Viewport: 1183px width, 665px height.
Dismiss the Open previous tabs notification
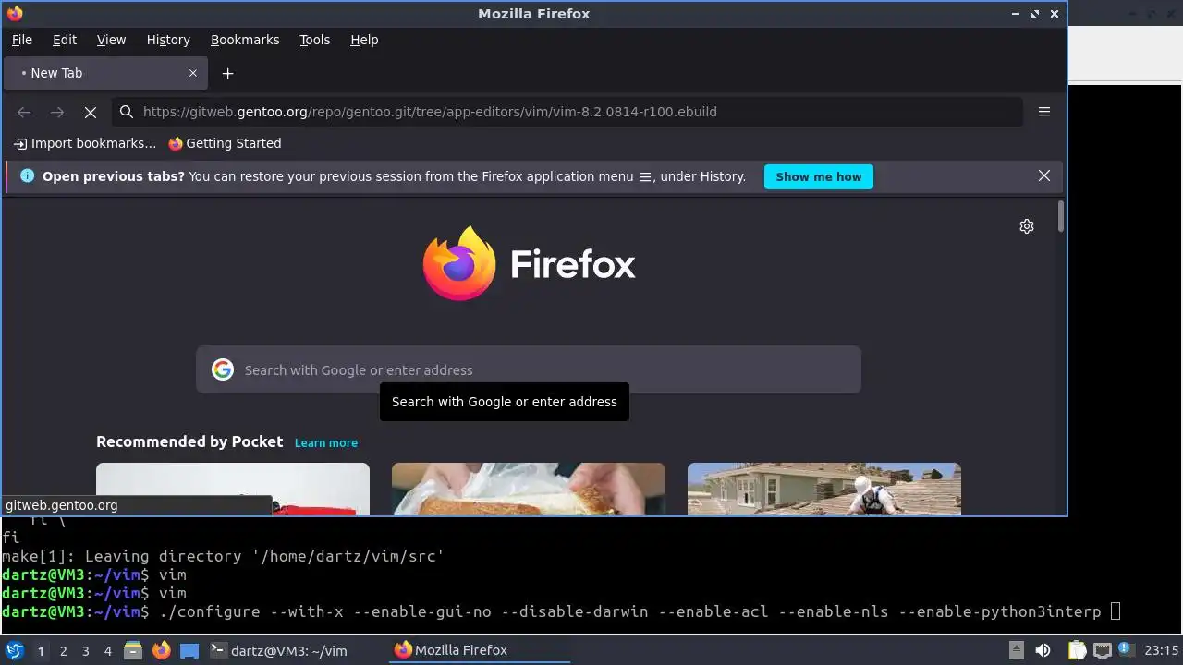pos(1044,175)
